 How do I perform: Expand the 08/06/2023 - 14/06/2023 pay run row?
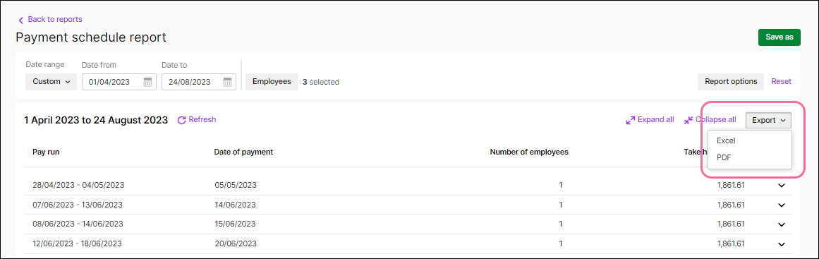pyautogui.click(x=782, y=224)
